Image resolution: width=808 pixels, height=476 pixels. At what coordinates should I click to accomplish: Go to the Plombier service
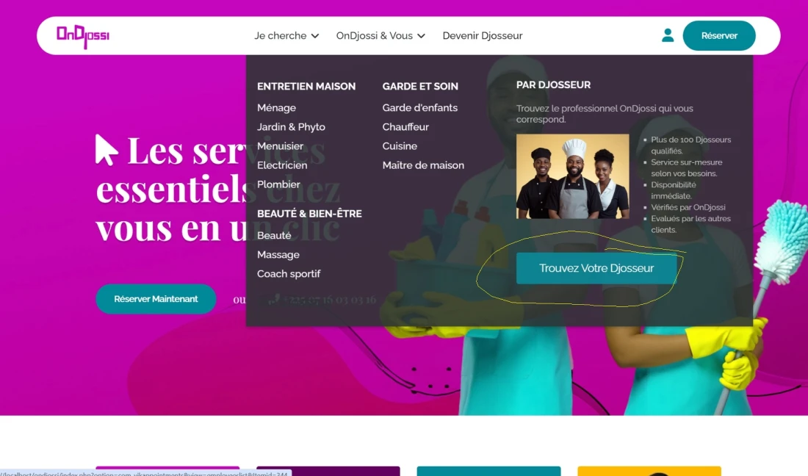point(278,184)
